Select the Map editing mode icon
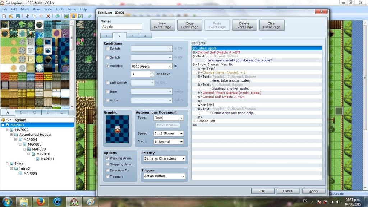The image size is (368, 207). tap(66, 16)
